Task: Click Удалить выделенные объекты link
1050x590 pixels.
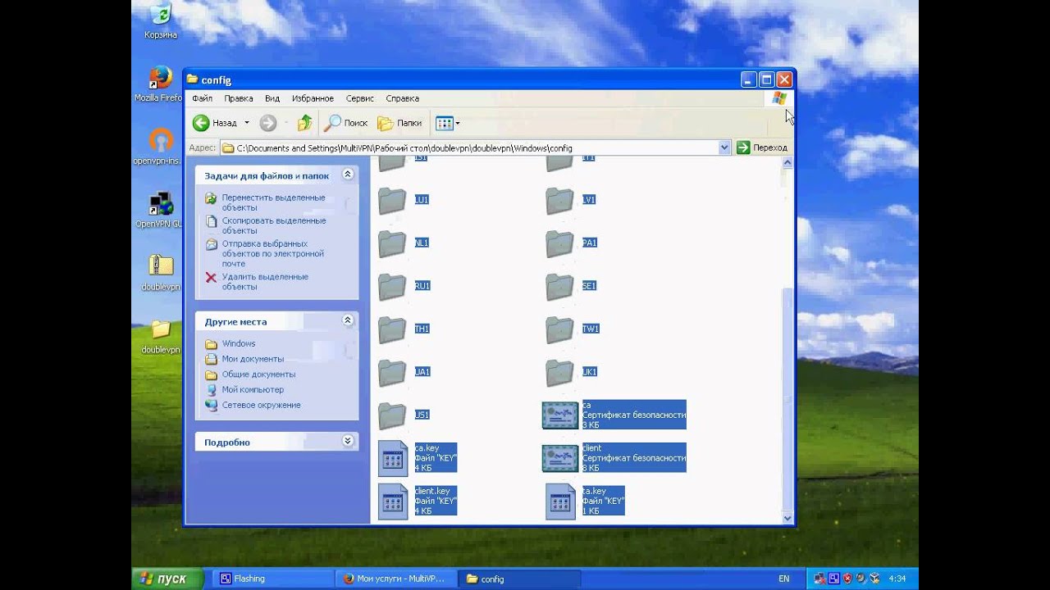Action: [x=264, y=281]
